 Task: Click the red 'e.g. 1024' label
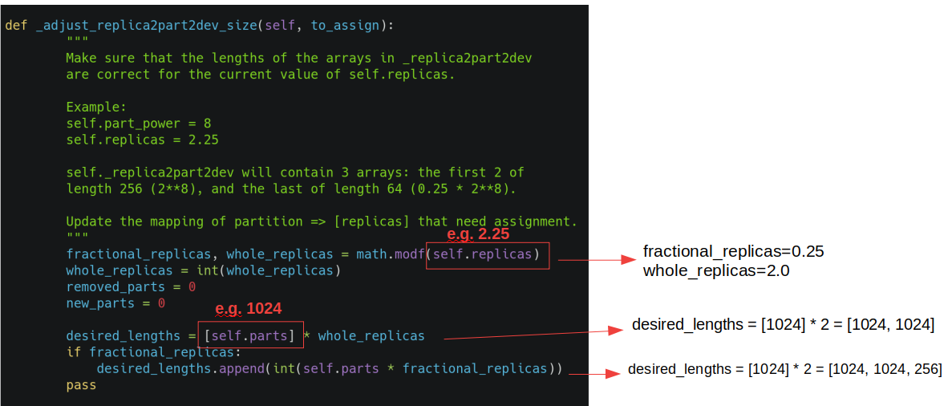tap(249, 309)
